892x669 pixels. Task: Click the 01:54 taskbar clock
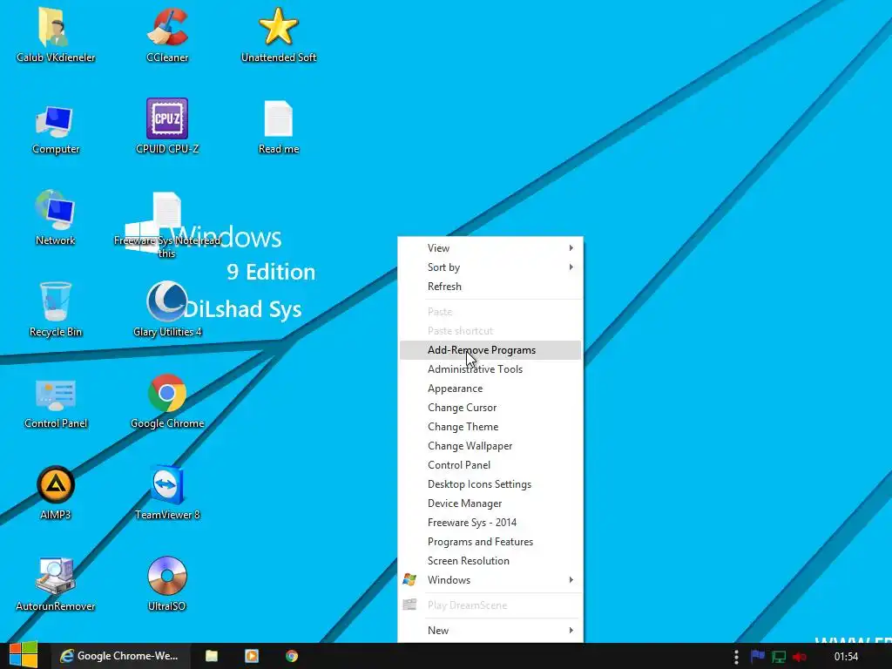pyautogui.click(x=846, y=657)
